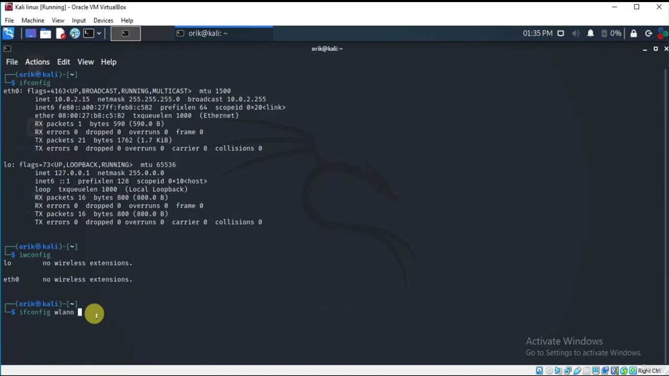
Task: Click the log out panel icon
Action: pos(649,33)
